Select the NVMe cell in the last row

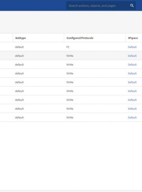click(70, 118)
